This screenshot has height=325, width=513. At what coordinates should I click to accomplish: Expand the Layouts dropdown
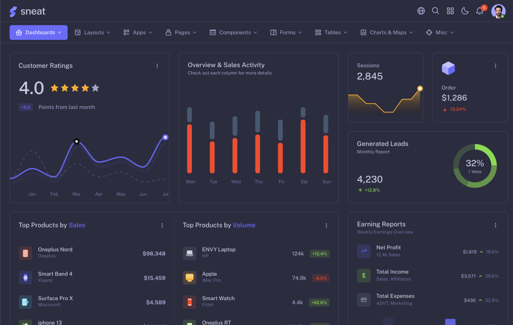click(92, 32)
